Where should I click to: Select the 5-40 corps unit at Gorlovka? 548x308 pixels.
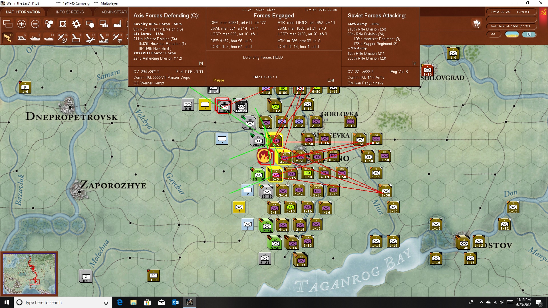[350, 121]
